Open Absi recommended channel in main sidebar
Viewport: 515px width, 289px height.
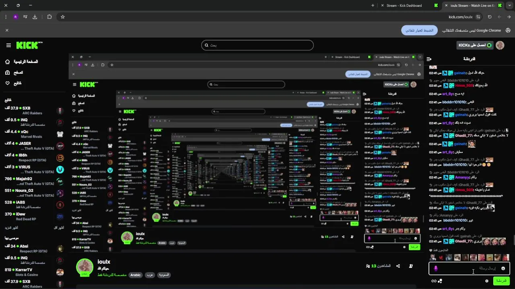pyautogui.click(x=34, y=248)
